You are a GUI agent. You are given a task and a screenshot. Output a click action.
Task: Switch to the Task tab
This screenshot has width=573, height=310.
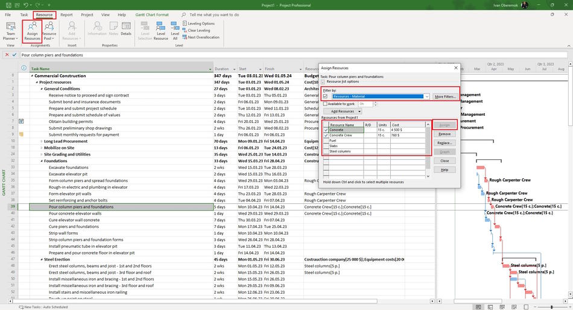(24, 14)
